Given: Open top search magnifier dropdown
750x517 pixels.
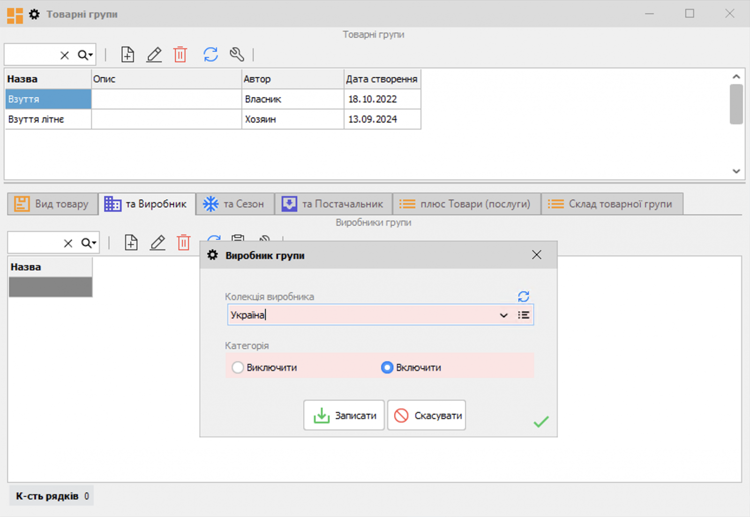Looking at the screenshot, I should click(x=85, y=55).
